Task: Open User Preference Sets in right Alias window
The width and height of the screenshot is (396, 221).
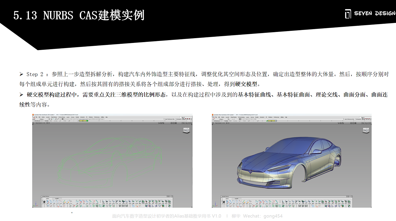Action: (x=349, y=119)
